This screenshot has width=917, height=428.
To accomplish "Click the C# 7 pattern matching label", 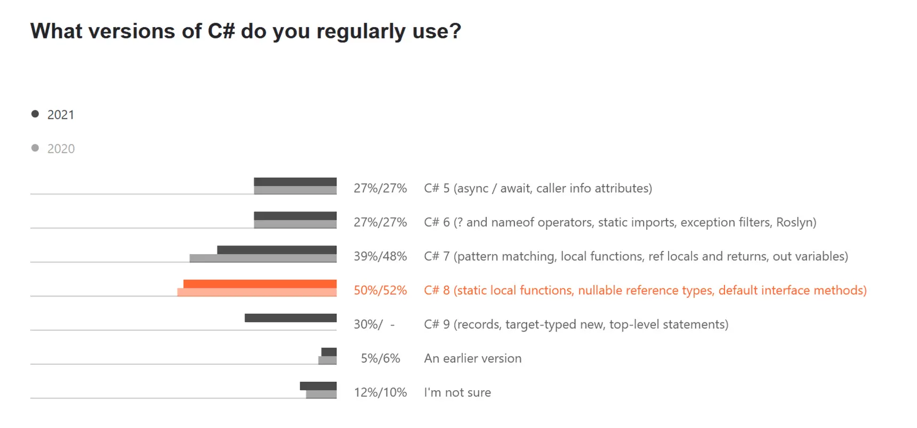I will (636, 256).
